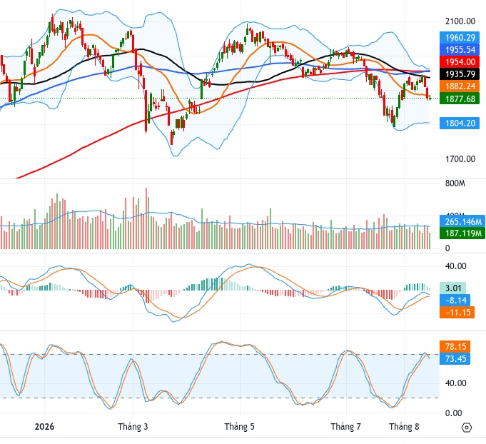Select the 1955.54 blue moving average label
The image size is (486, 444).
[460, 50]
